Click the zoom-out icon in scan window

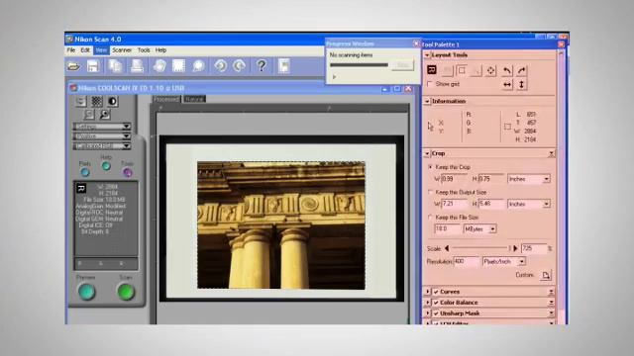tap(89, 115)
